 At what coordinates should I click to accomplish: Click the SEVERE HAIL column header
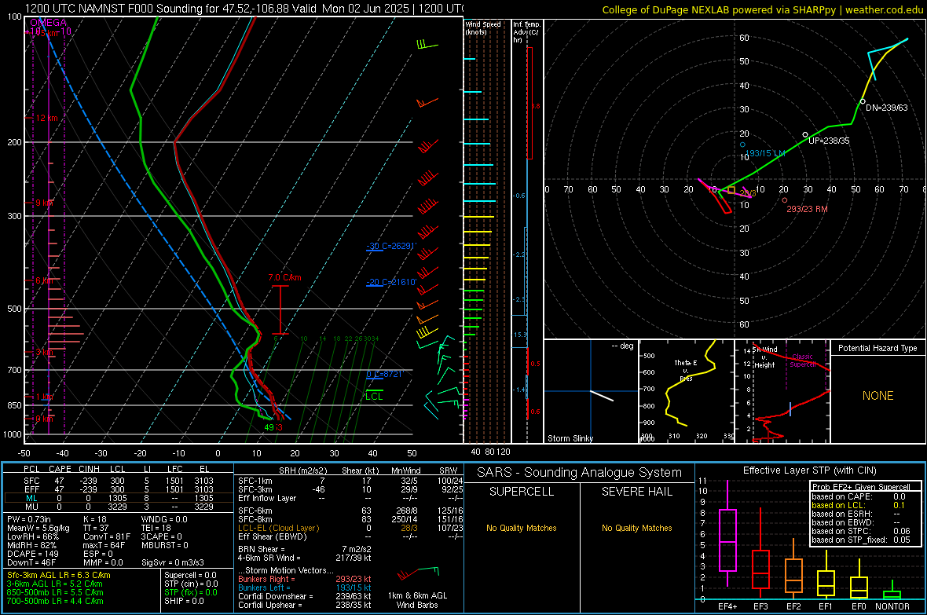tap(636, 492)
